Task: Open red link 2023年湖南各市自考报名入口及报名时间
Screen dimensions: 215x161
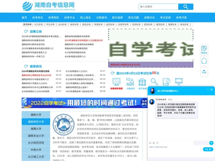Action: (84, 40)
